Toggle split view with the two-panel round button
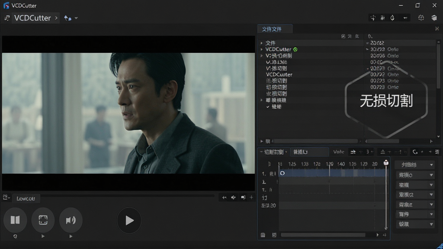Image resolution: width=443 pixels, height=249 pixels. 15,220
